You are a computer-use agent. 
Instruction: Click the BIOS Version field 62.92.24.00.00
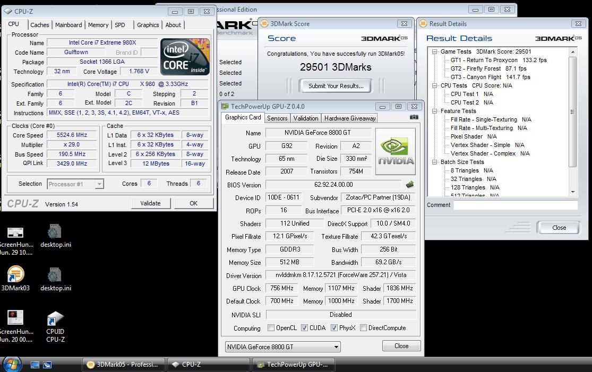click(x=333, y=185)
